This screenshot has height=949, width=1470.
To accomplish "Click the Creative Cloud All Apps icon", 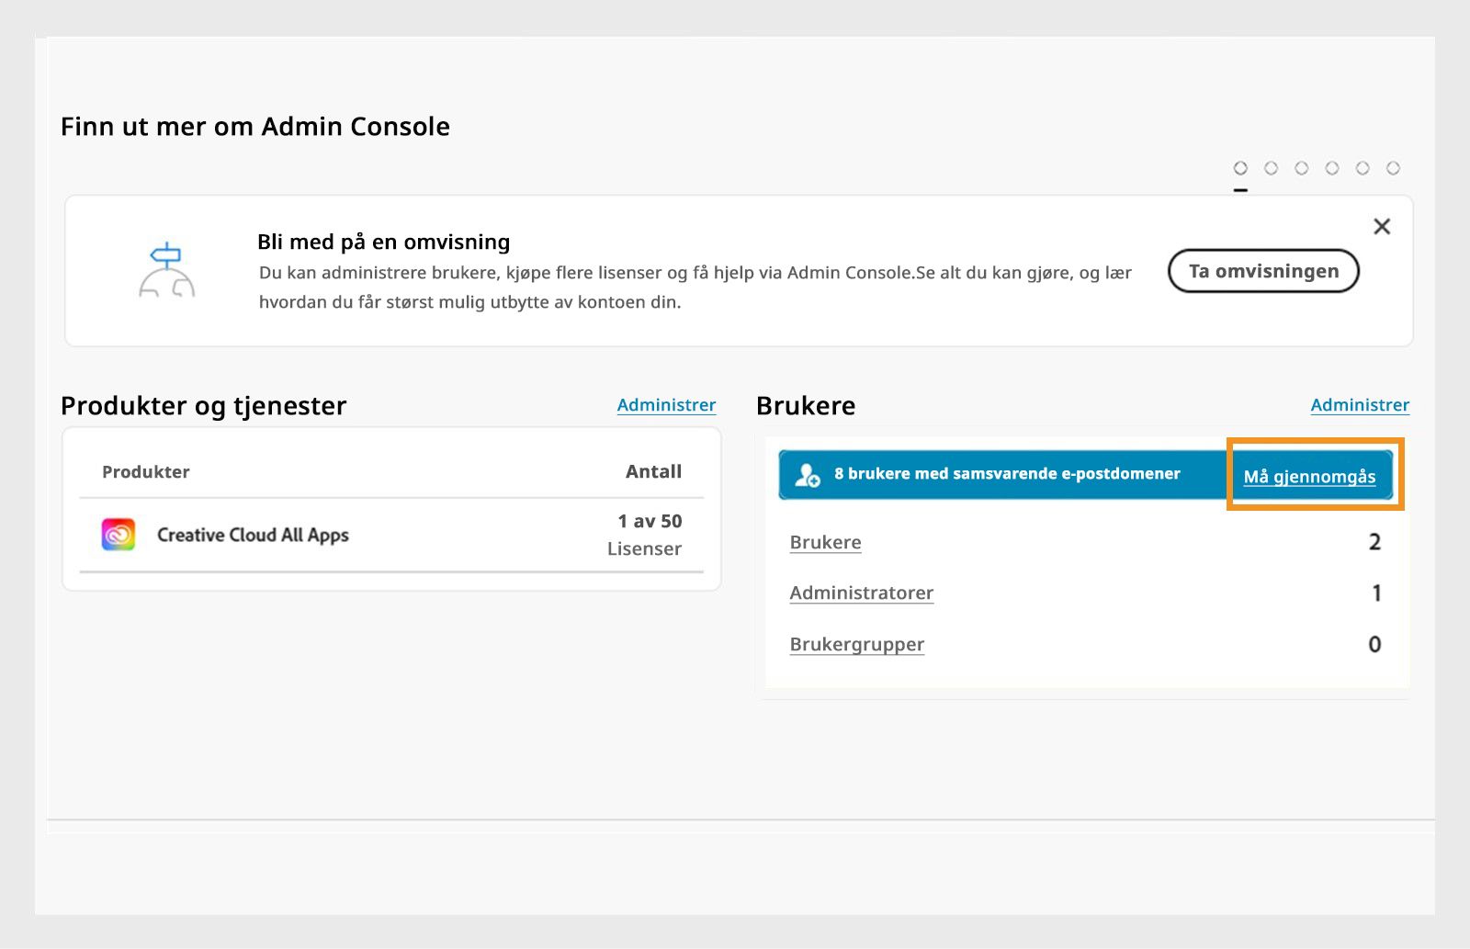I will click(x=119, y=535).
